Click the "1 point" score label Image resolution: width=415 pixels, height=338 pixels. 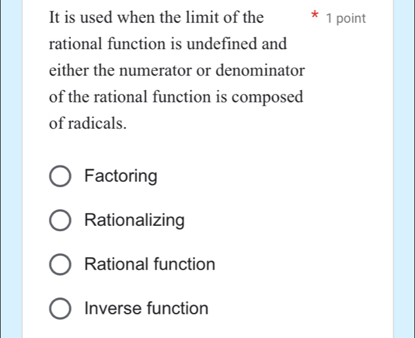[349, 18]
